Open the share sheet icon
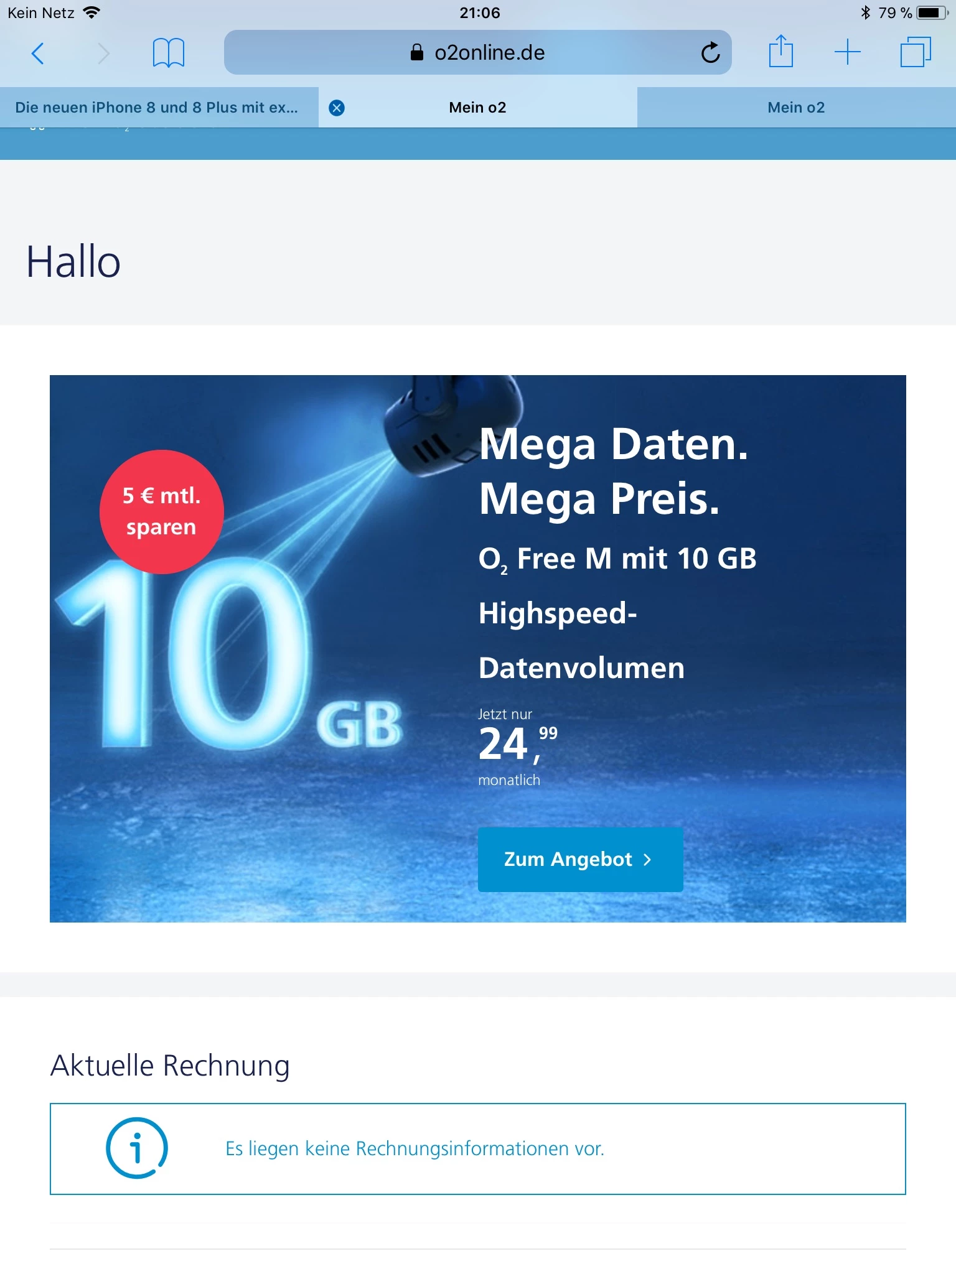 coord(780,51)
